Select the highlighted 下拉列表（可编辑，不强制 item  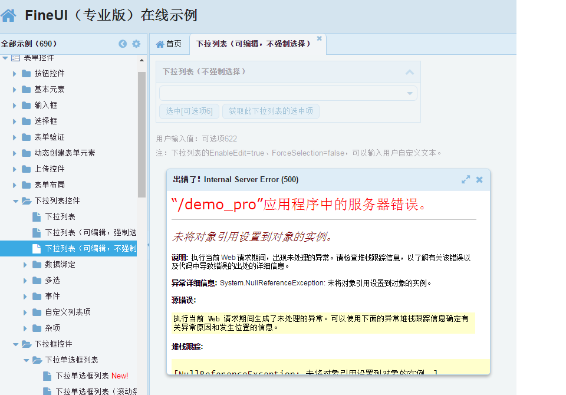(x=68, y=248)
